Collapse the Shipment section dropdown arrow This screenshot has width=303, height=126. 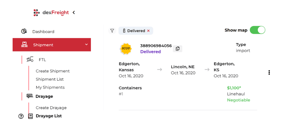click(87, 45)
